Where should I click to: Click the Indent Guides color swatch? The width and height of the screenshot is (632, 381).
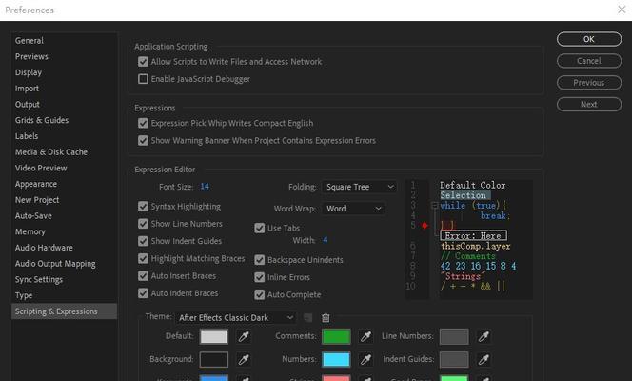[x=454, y=360]
